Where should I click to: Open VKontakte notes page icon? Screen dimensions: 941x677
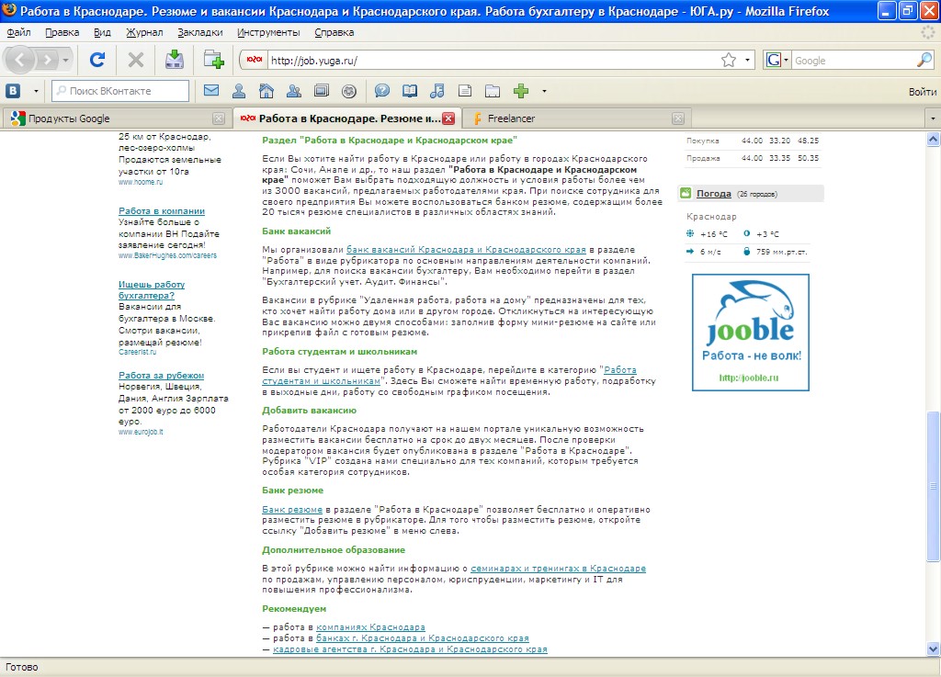(x=464, y=91)
